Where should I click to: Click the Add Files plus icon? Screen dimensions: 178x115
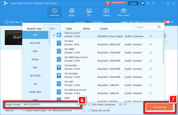[x=7, y=22]
